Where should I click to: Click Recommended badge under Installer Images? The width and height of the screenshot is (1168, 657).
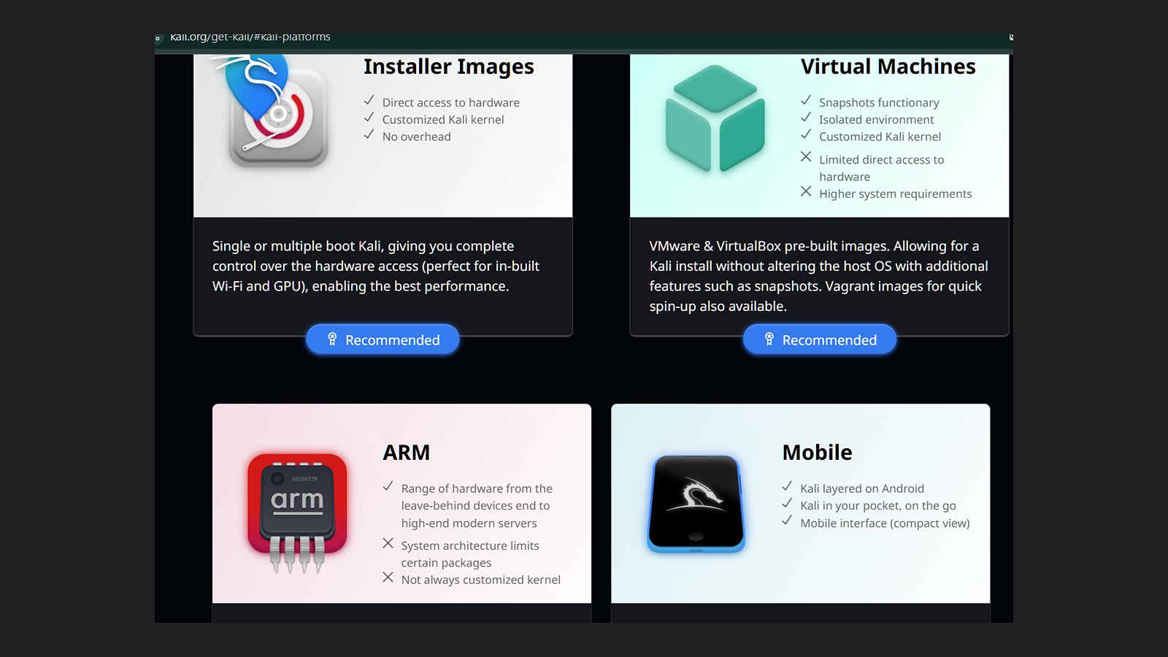(x=383, y=339)
